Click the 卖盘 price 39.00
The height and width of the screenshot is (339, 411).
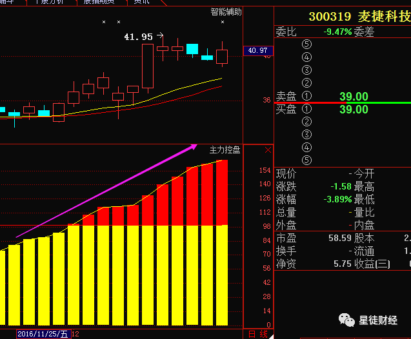click(x=354, y=97)
